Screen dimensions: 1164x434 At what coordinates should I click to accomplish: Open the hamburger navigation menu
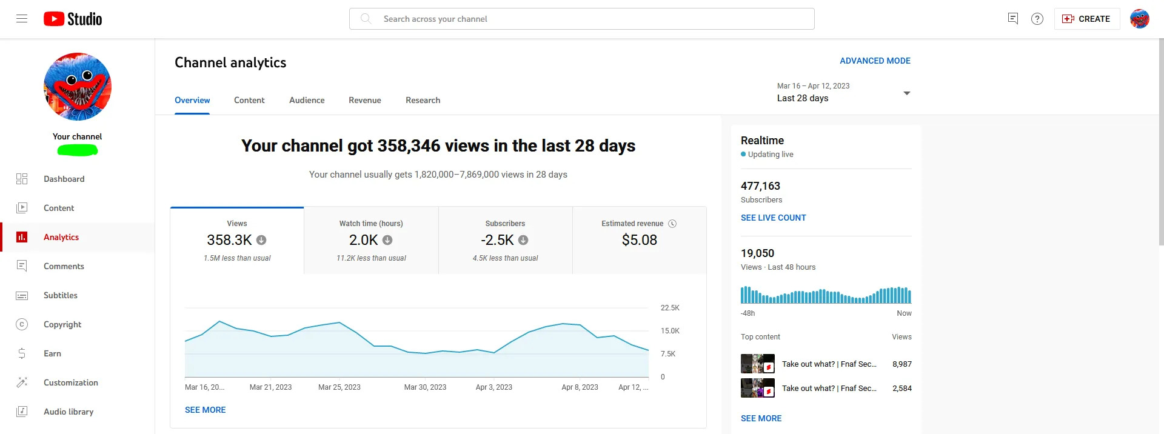coord(22,19)
